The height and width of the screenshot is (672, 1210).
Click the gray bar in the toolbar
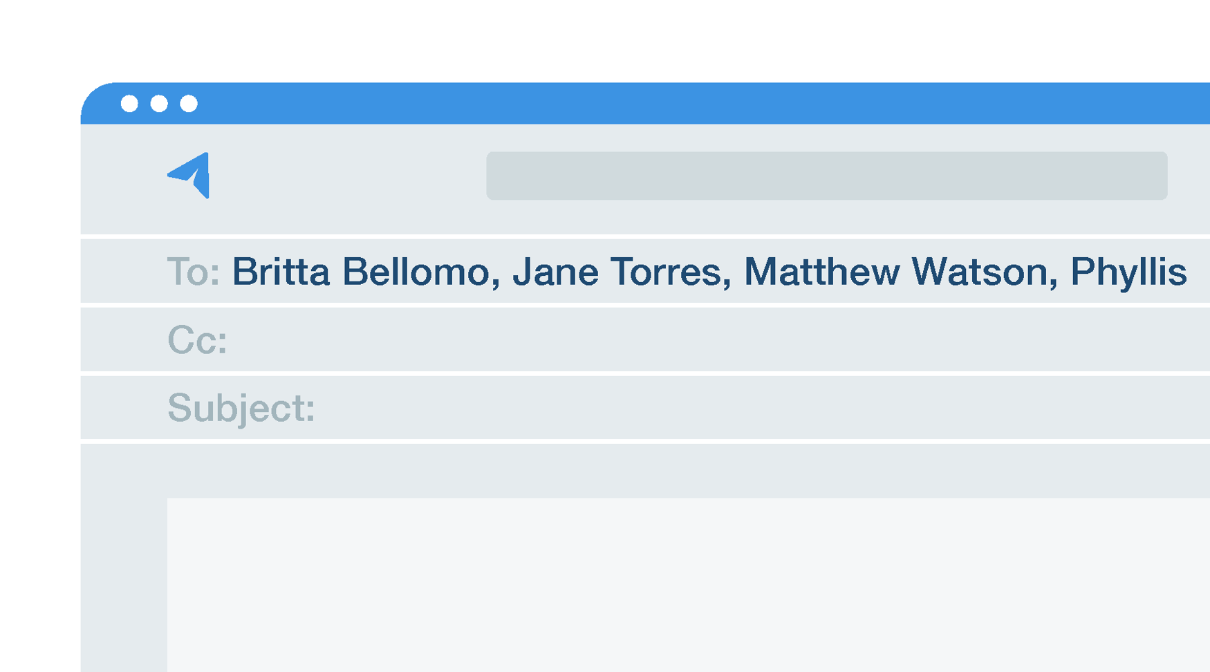tap(826, 176)
